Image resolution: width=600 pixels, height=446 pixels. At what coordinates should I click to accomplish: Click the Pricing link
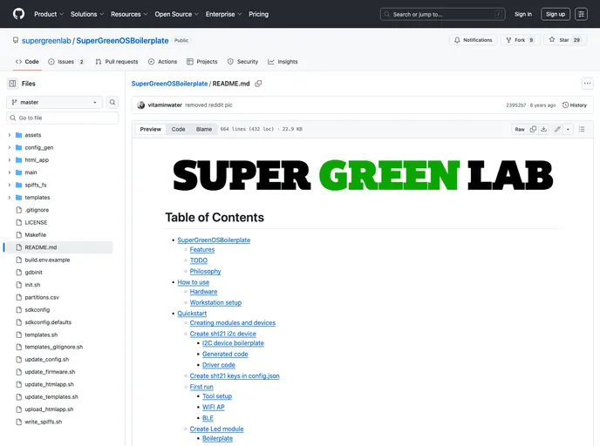[258, 14]
